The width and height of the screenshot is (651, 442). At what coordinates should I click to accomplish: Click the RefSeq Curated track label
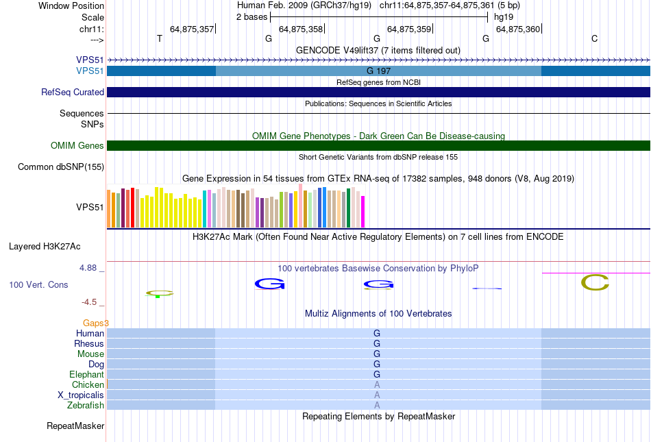point(73,92)
